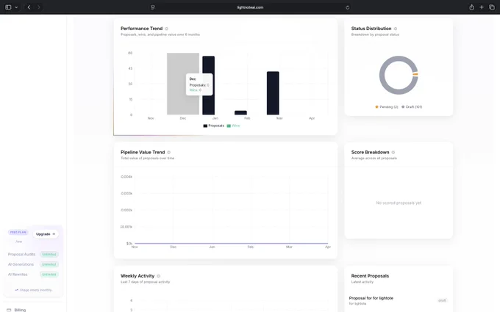
Task: Click the Status Distribution heading
Action: point(371,29)
